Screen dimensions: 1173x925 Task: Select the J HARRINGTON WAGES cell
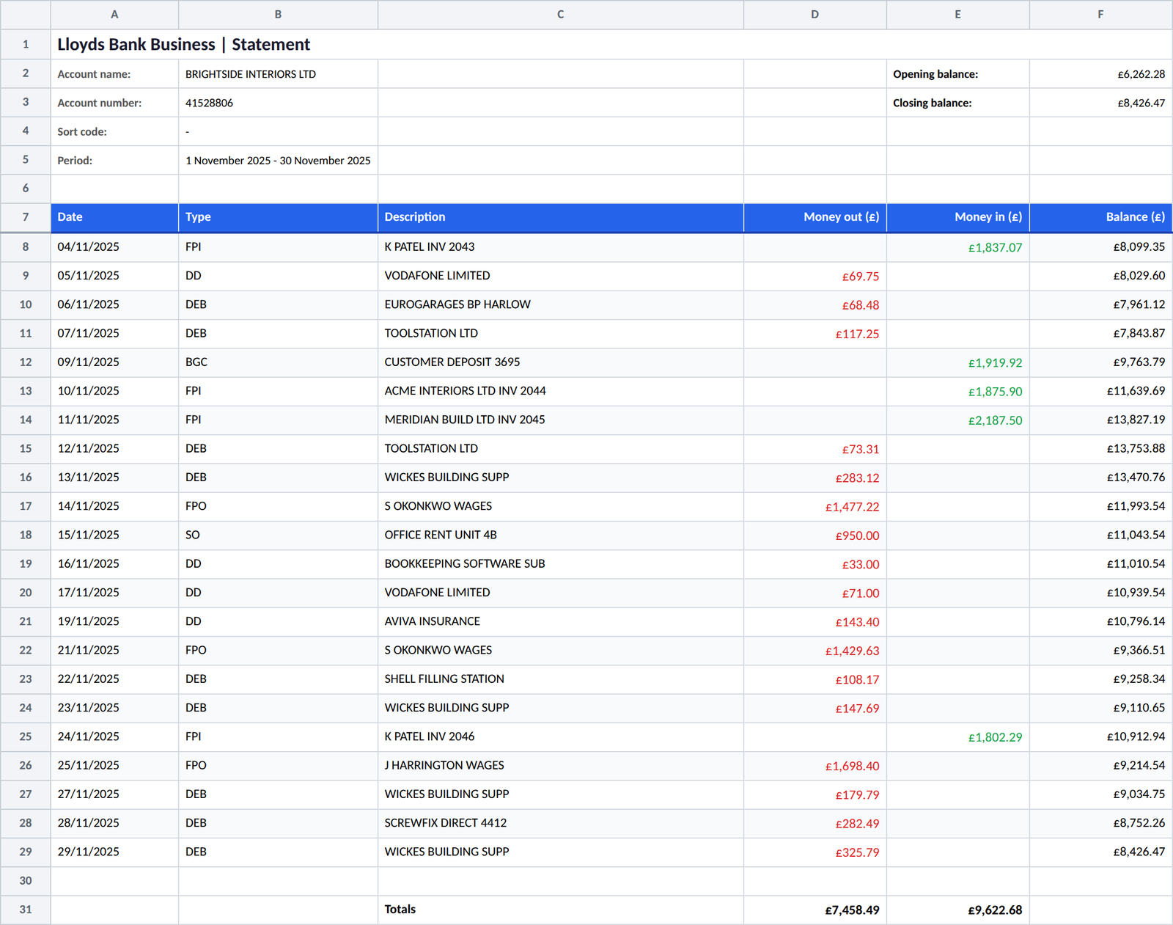pos(560,765)
